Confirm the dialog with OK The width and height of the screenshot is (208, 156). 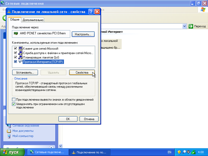(x=68, y=119)
